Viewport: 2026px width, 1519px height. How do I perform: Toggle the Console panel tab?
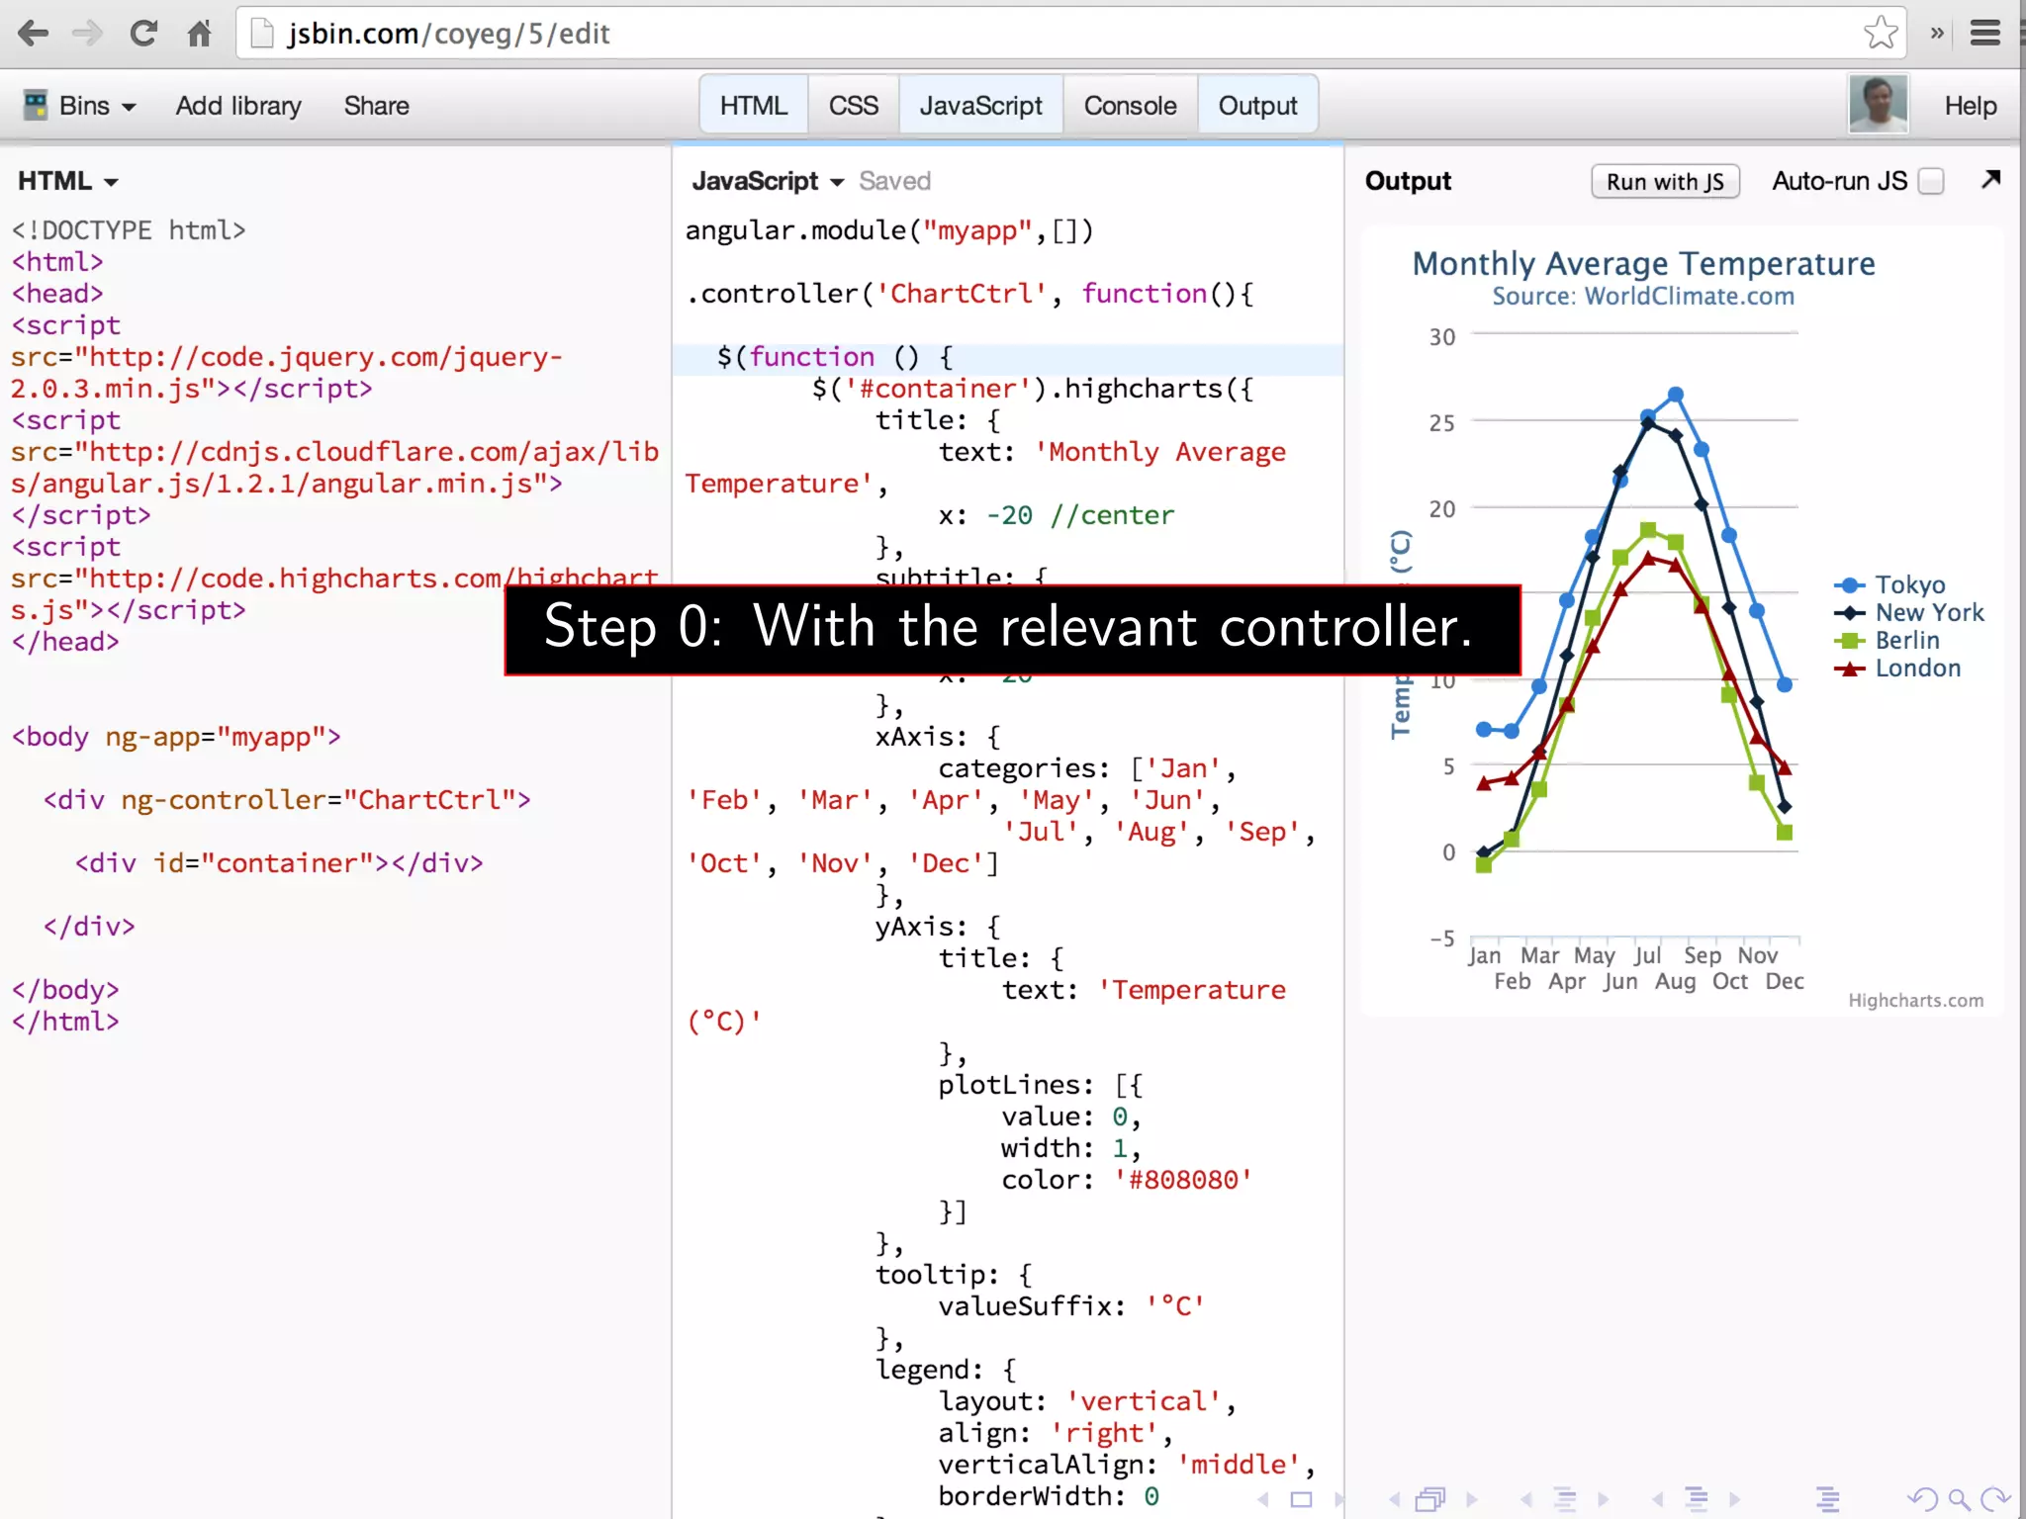coord(1130,106)
